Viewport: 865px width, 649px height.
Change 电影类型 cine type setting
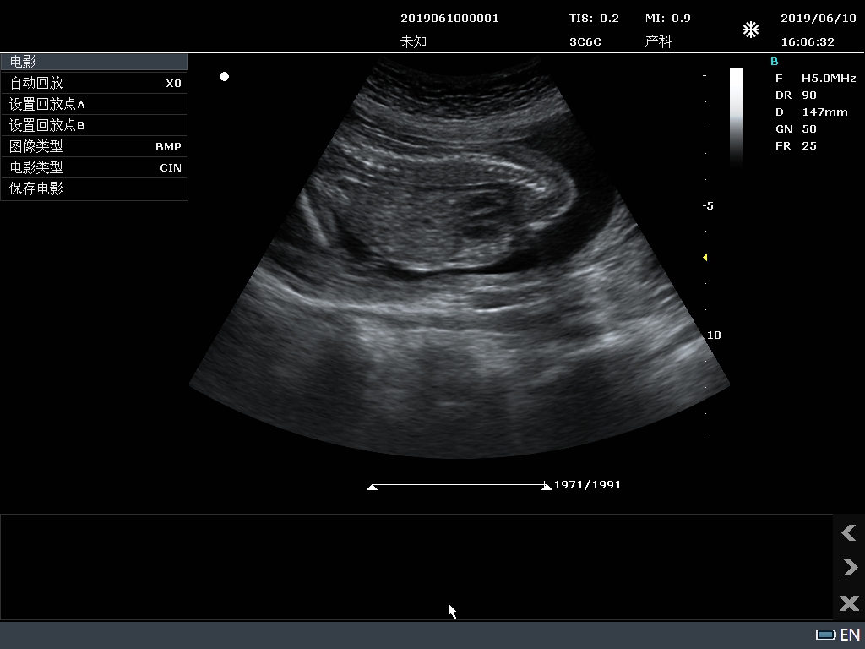(95, 167)
